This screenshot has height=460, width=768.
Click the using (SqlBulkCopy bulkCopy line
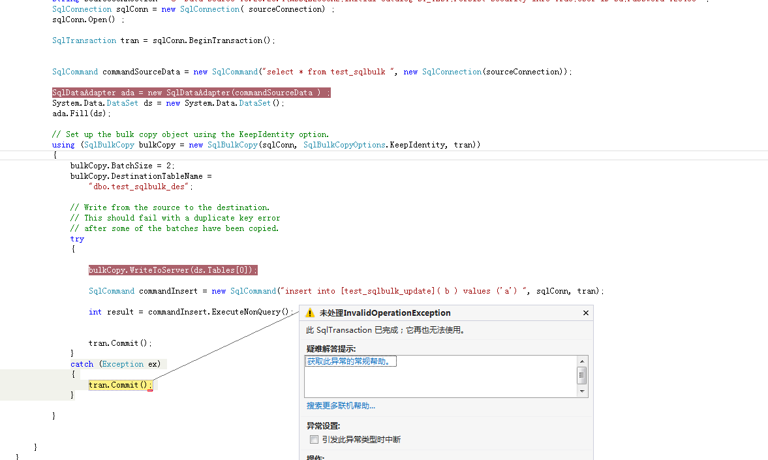click(x=266, y=145)
